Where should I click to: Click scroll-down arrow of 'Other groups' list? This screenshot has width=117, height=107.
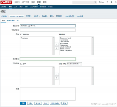tap(93, 54)
